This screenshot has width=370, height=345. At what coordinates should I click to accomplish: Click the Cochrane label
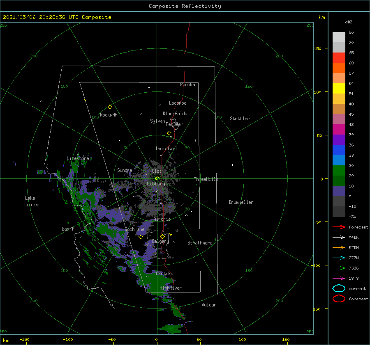pos(134,229)
